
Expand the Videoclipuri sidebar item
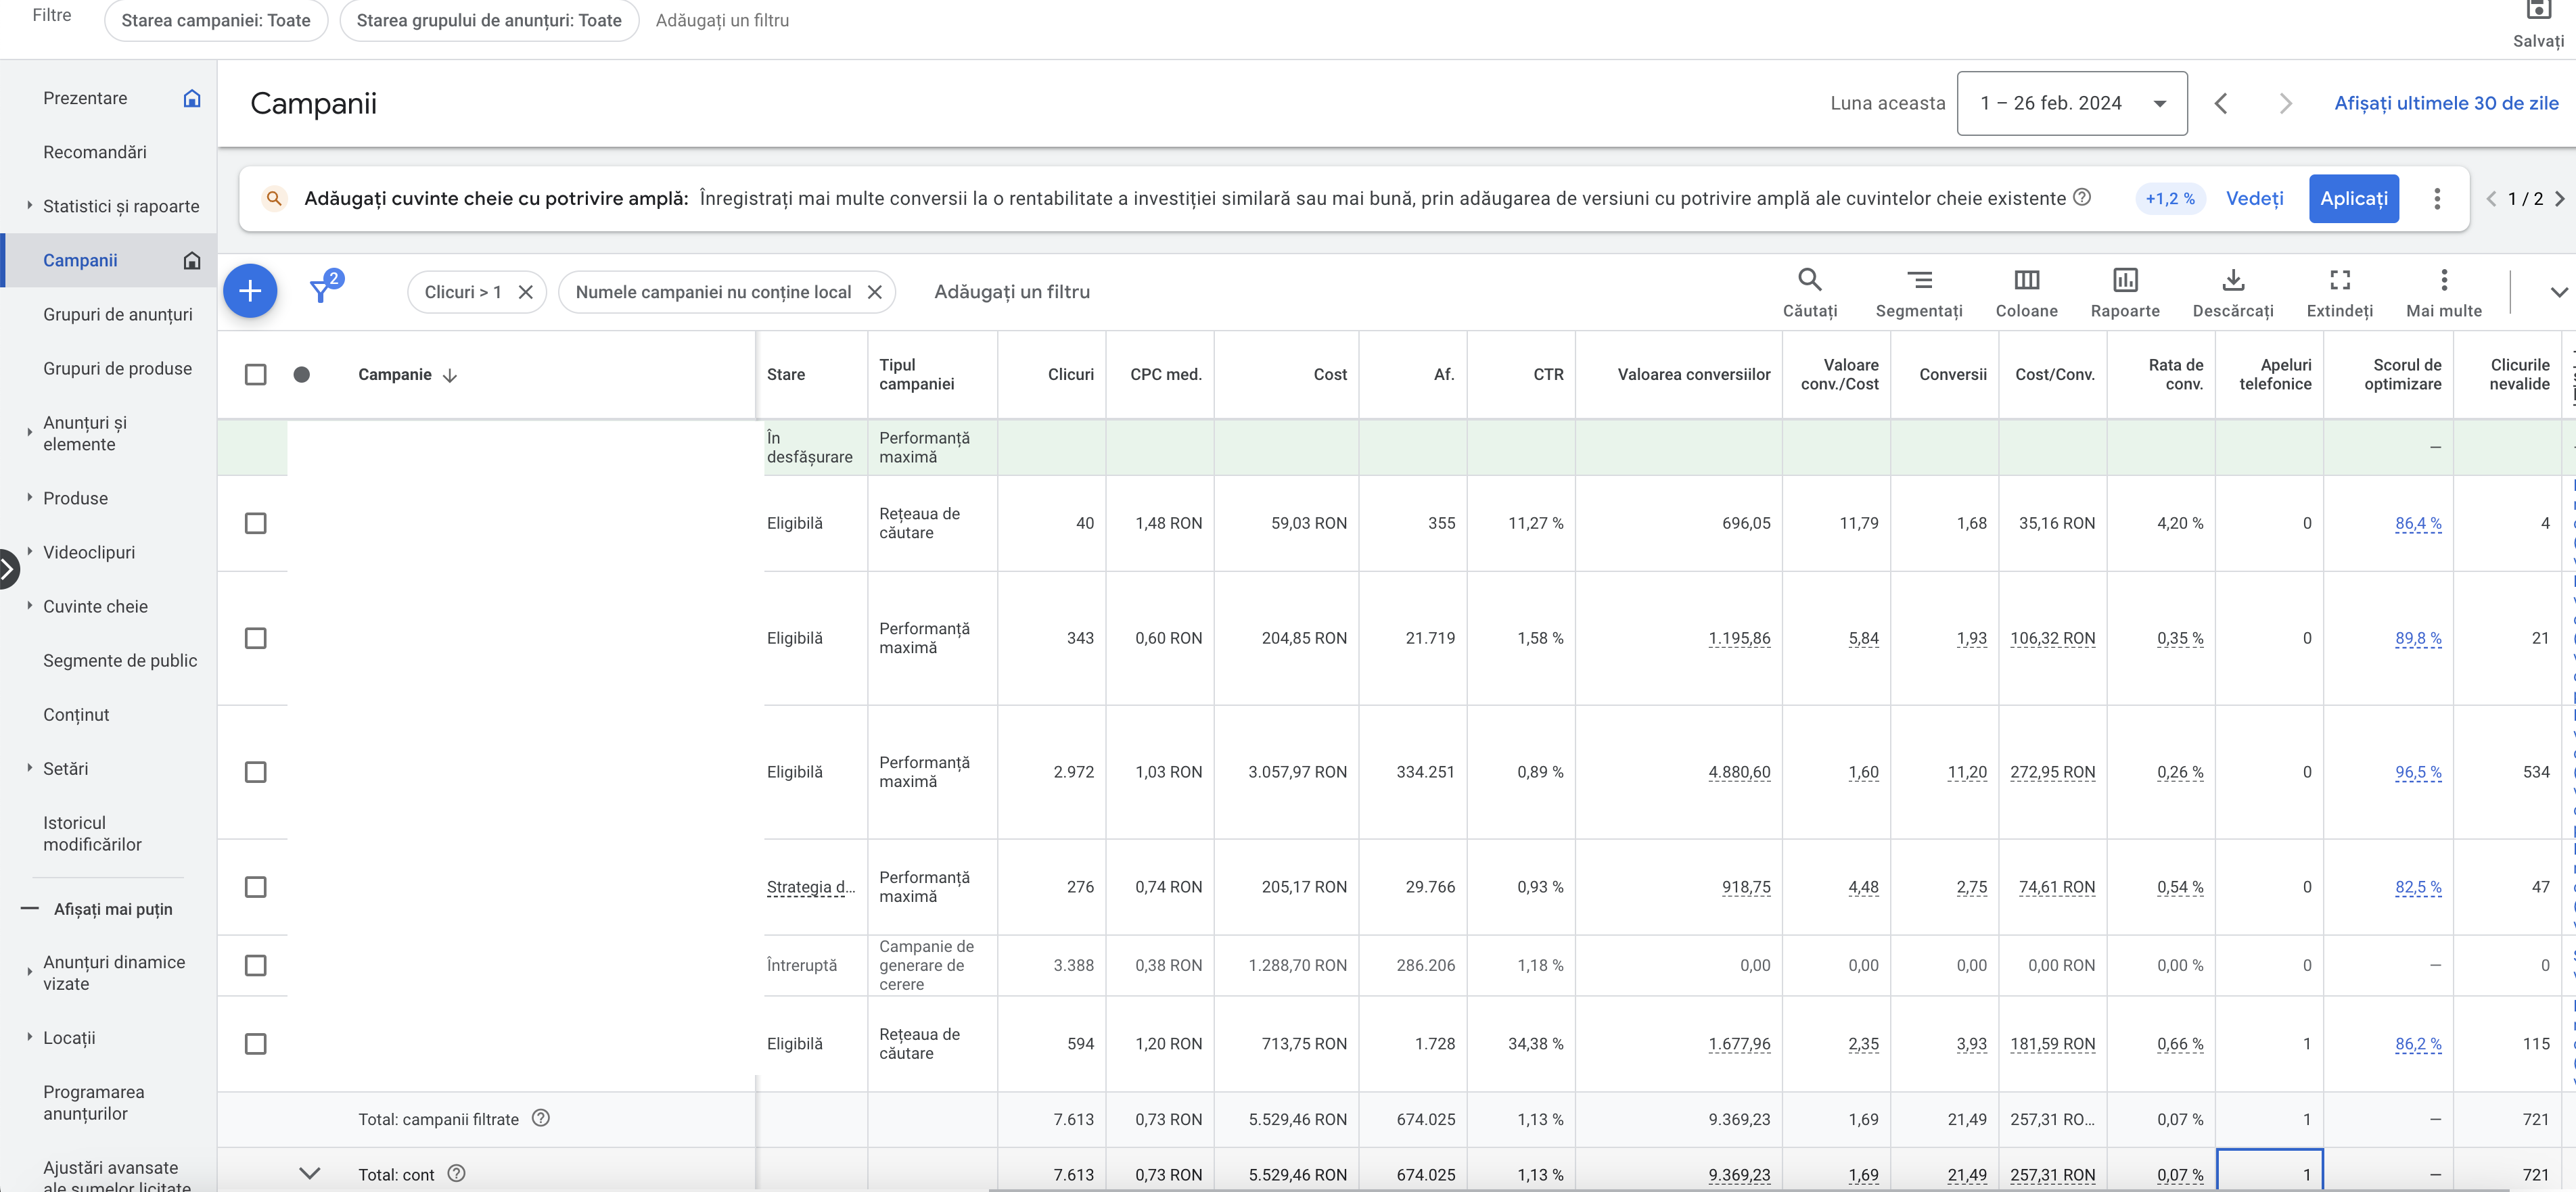click(x=29, y=550)
